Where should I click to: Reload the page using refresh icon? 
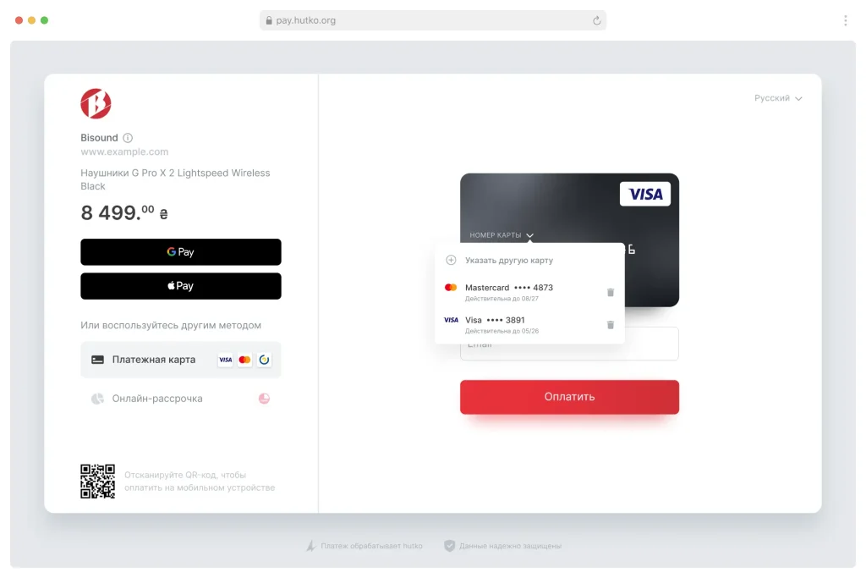pyautogui.click(x=596, y=20)
